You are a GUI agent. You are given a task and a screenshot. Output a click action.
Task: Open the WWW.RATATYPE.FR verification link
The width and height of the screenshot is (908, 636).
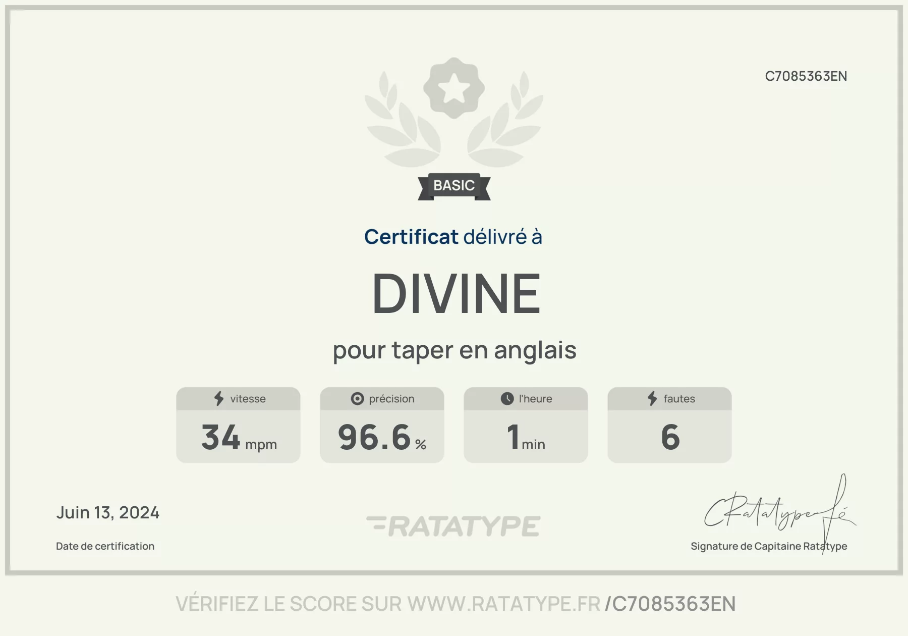point(504,604)
